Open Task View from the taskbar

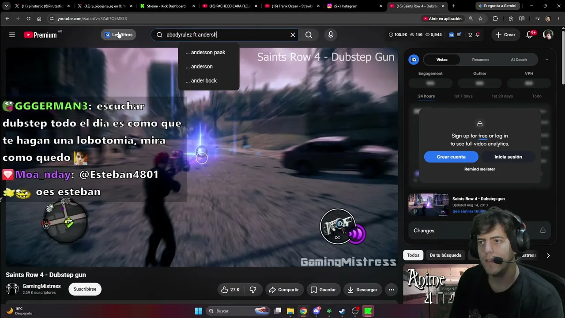[x=278, y=311]
